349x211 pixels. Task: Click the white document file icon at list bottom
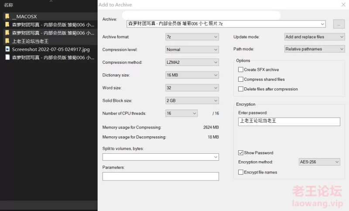pyautogui.click(x=7, y=57)
